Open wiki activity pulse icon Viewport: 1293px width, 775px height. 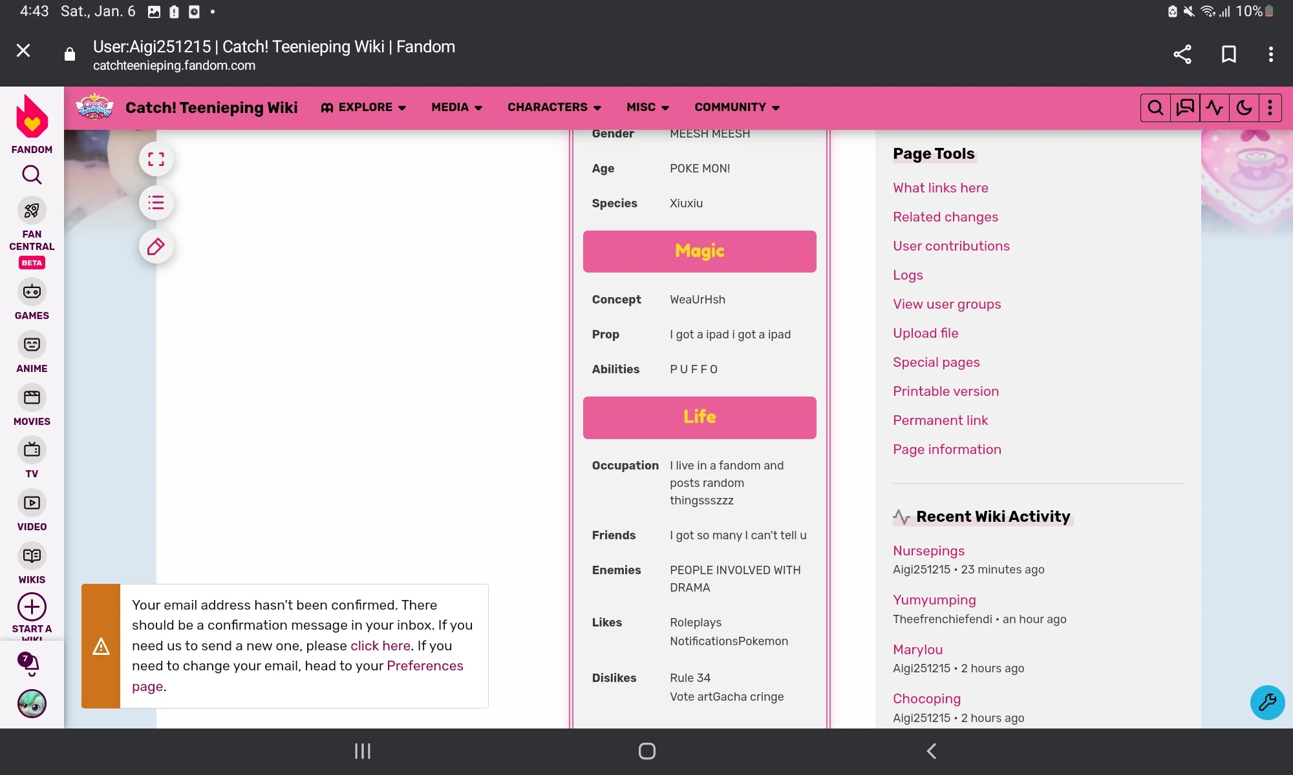[1214, 108]
